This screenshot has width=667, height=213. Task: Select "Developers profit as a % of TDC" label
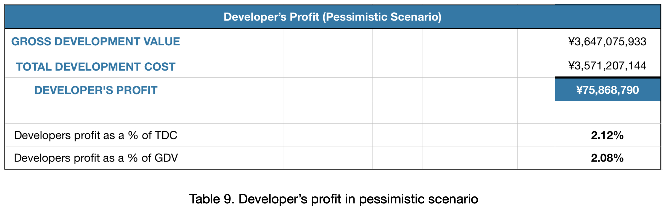click(x=96, y=135)
